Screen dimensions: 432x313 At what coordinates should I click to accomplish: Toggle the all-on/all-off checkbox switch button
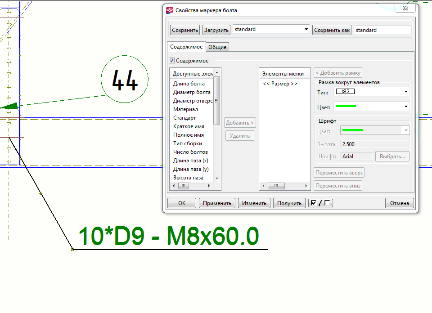(320, 203)
